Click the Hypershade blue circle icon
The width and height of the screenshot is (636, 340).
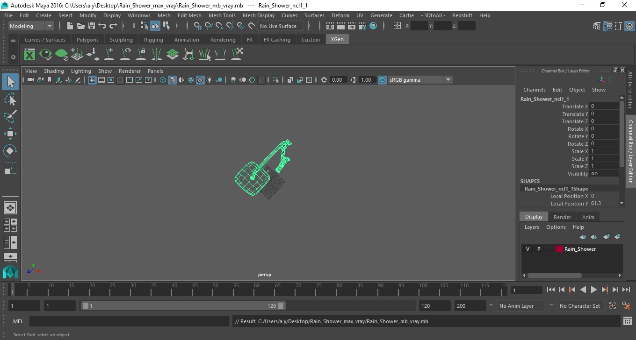pyautogui.click(x=373, y=26)
